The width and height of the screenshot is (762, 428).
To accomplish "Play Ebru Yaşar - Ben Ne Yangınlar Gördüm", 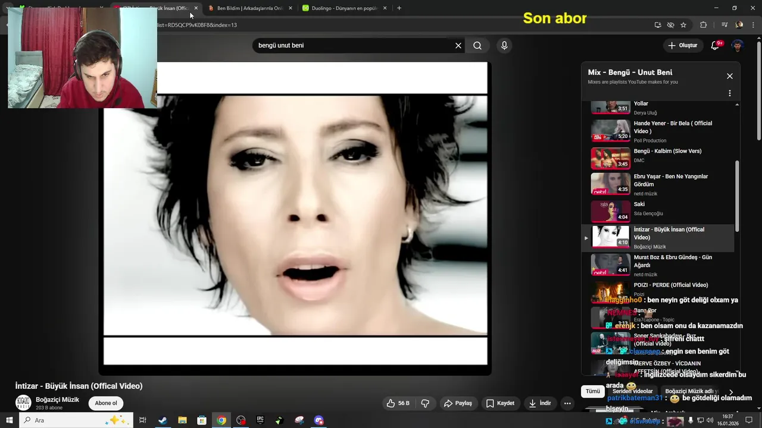I will [x=659, y=184].
